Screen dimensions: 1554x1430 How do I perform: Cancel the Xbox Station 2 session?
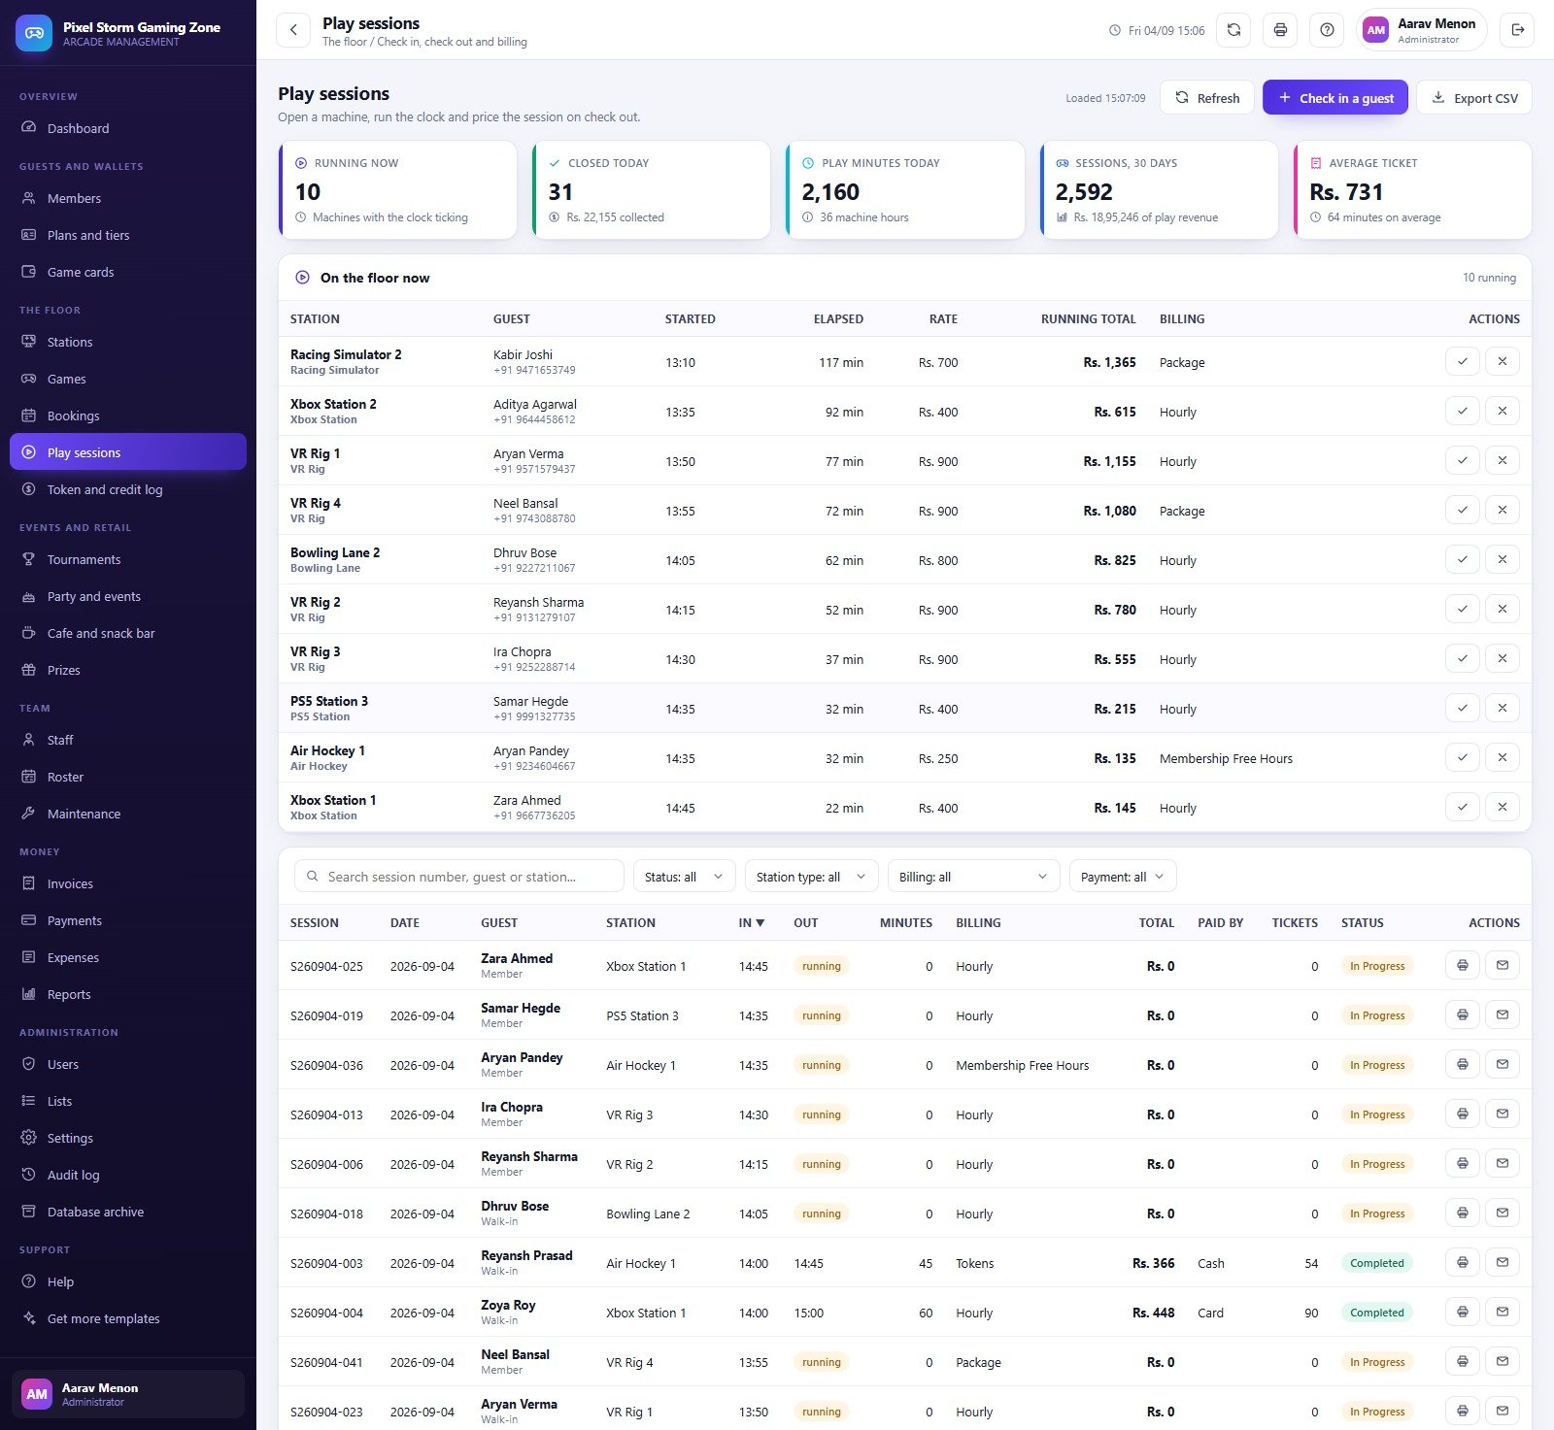click(1503, 412)
